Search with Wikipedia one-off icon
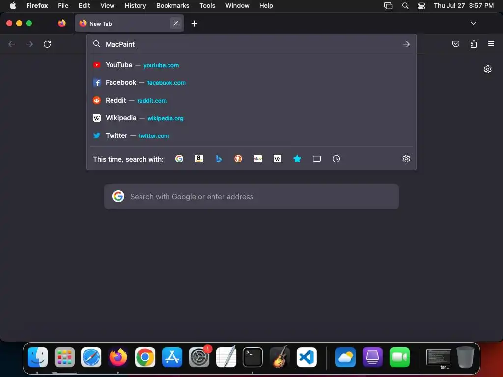The image size is (503, 377). pyautogui.click(x=278, y=159)
